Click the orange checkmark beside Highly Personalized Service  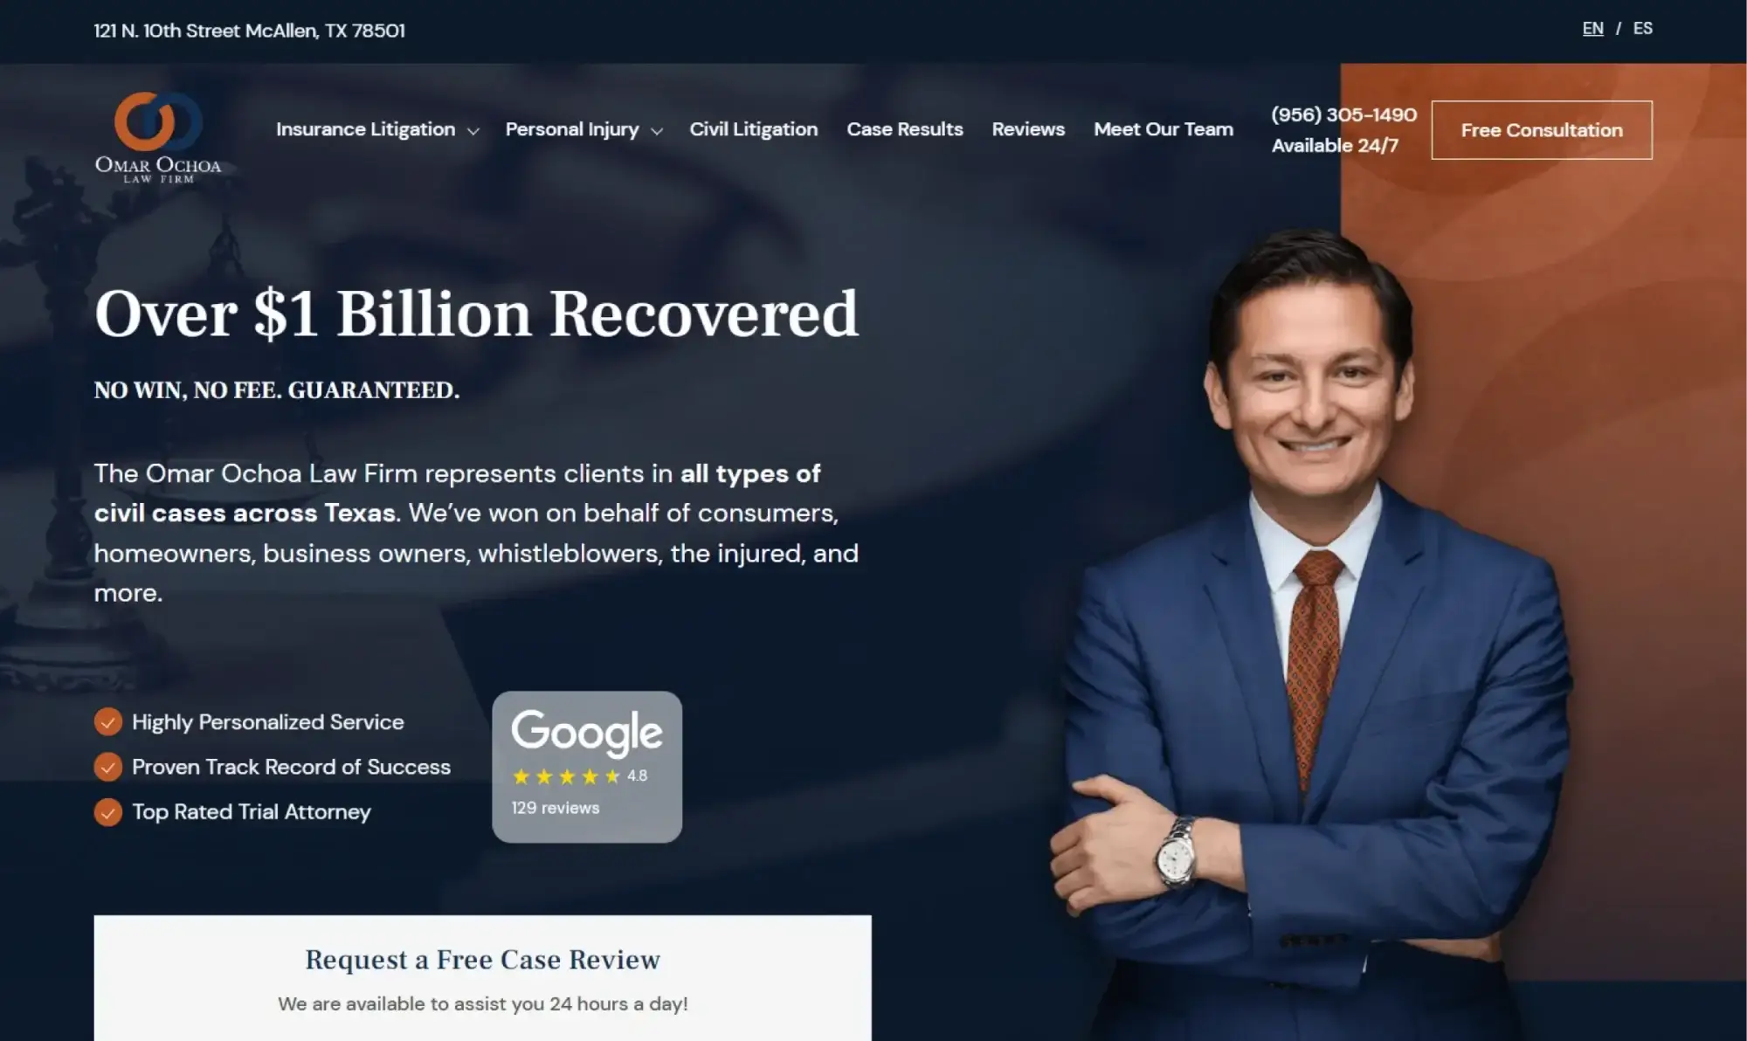107,722
